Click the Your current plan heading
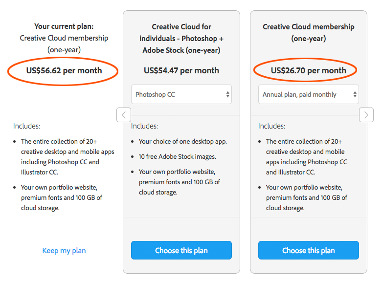Screen dimensions: 382x281 [x=64, y=26]
